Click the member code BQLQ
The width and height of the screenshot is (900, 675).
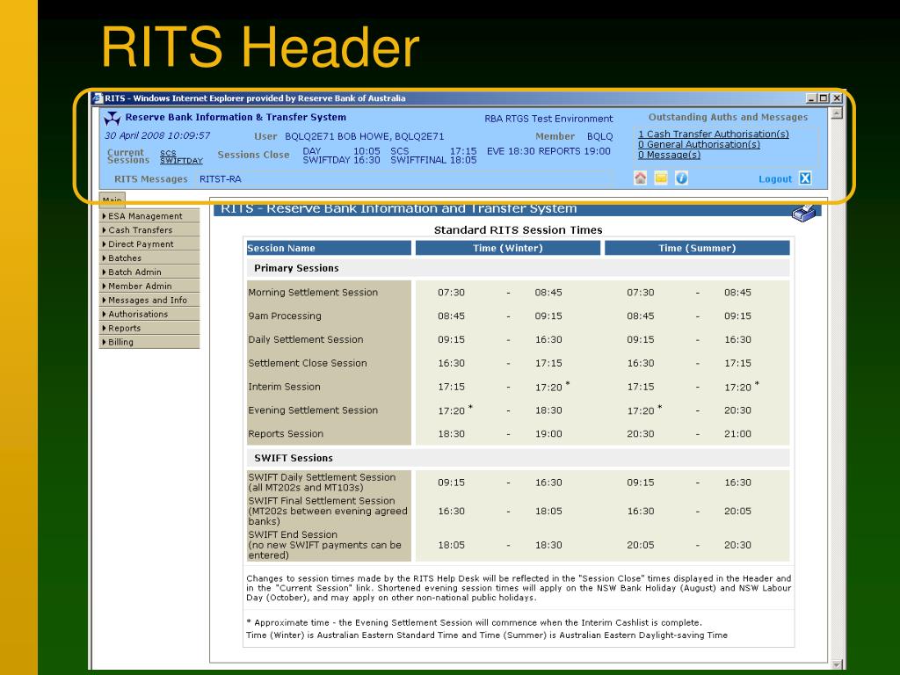click(599, 136)
